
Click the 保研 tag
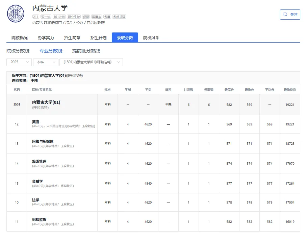[x=86, y=17]
